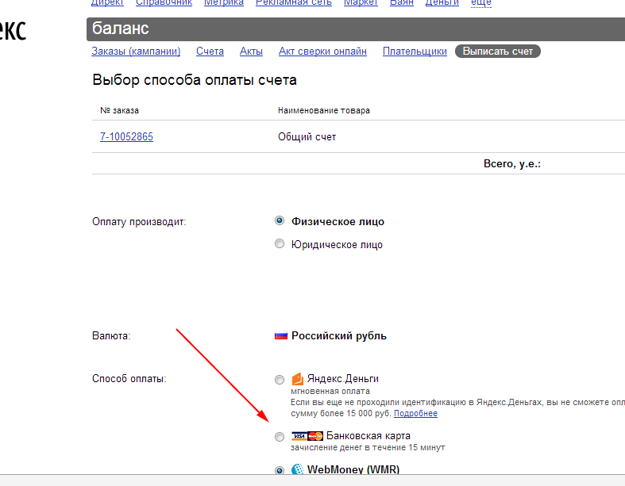Open the Справочник top navigation link

coord(164,3)
